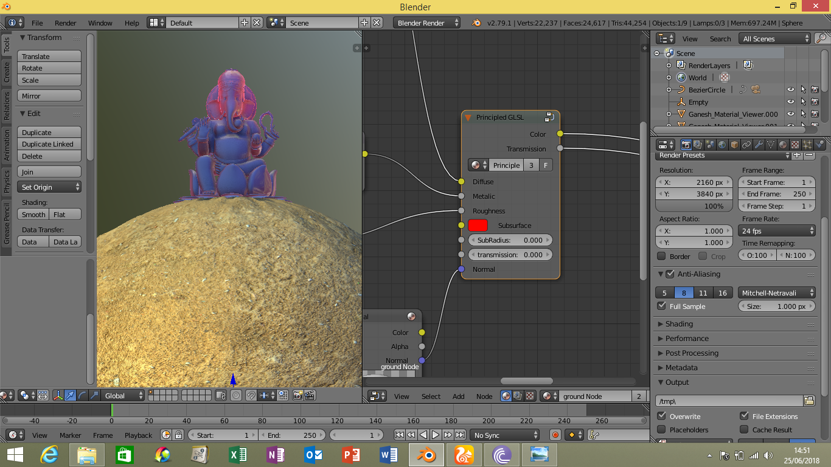Click the translate manipulator arrow icon

(x=70, y=395)
